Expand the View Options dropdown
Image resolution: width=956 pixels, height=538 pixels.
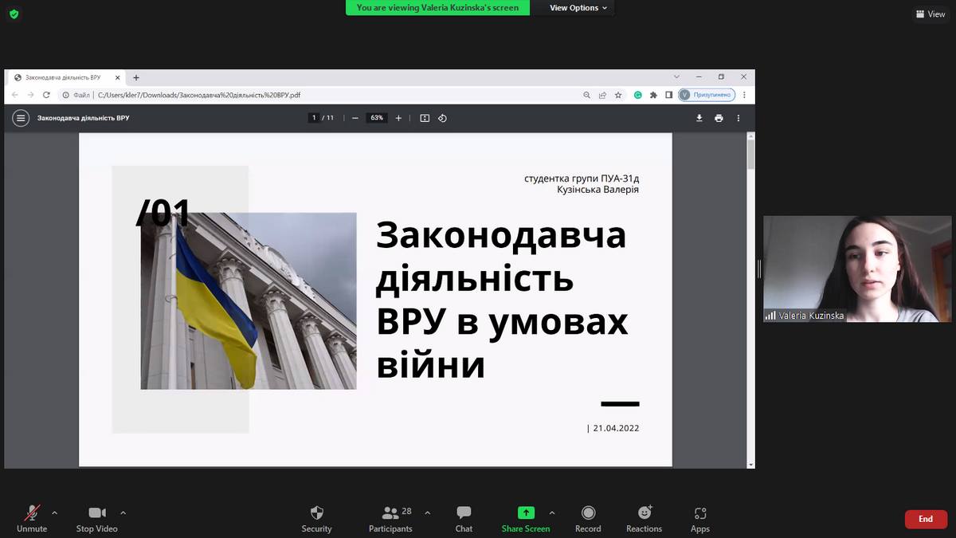tap(578, 8)
